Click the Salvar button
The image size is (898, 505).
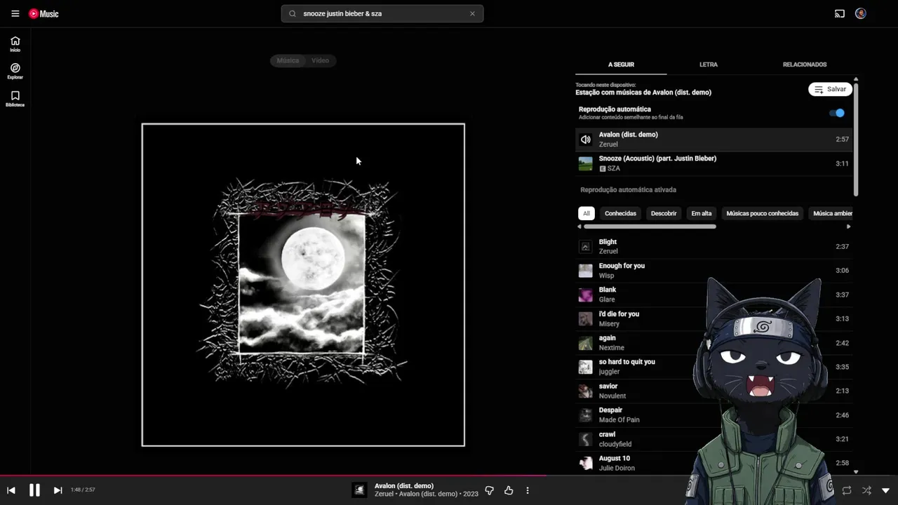coord(830,89)
